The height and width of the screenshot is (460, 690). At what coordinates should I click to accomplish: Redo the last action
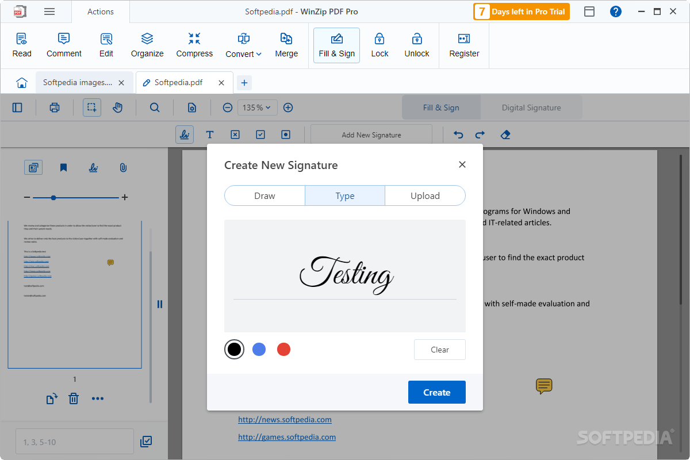[480, 135]
